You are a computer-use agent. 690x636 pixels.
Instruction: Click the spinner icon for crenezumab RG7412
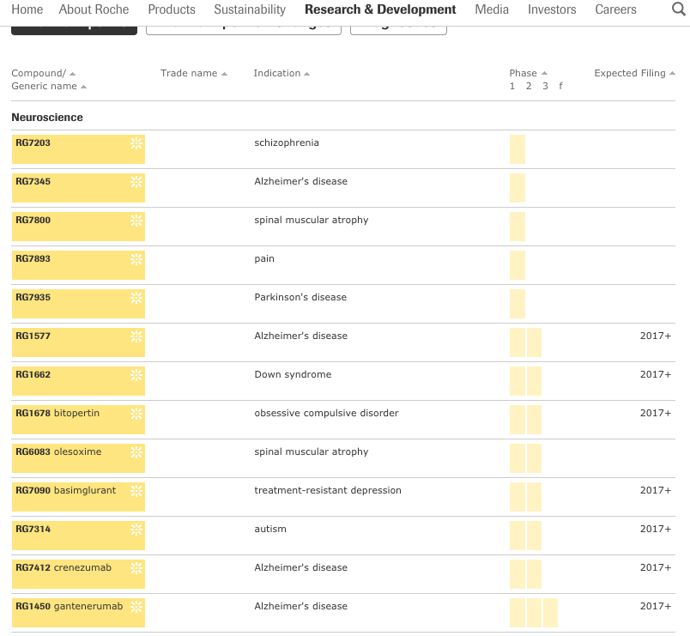click(136, 569)
